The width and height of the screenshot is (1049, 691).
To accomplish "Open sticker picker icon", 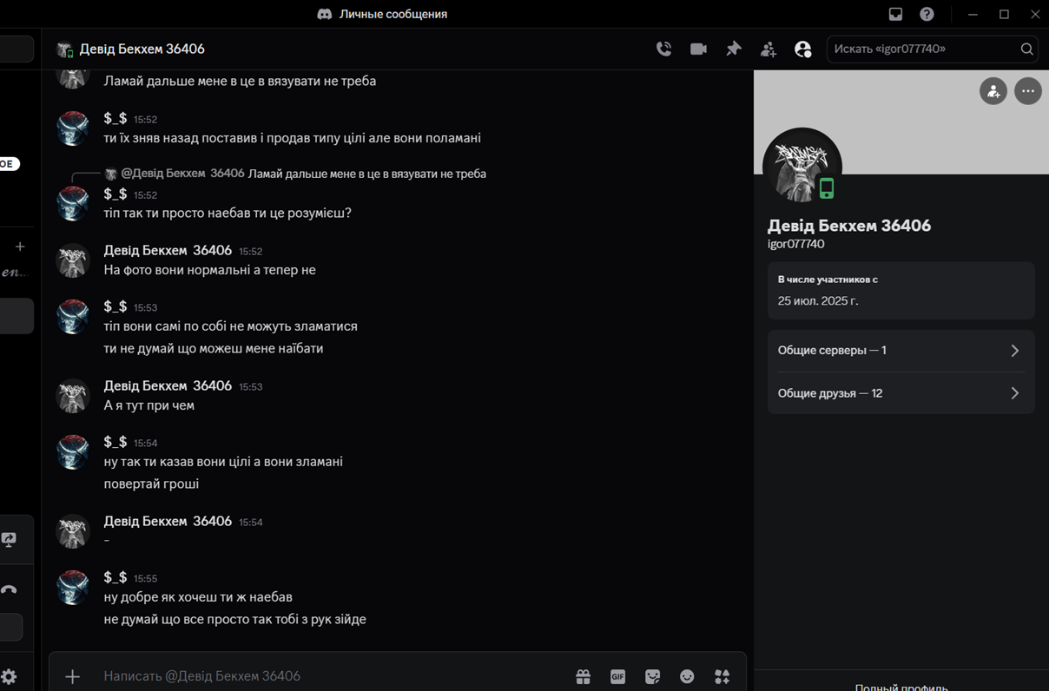I will (x=652, y=676).
